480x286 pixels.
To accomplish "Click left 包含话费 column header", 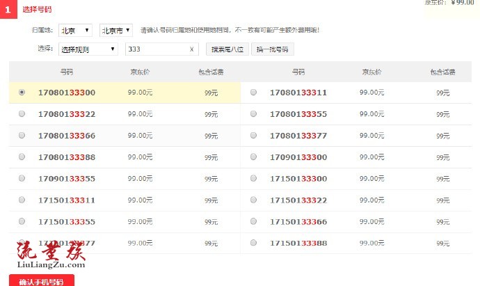I will (x=211, y=72).
